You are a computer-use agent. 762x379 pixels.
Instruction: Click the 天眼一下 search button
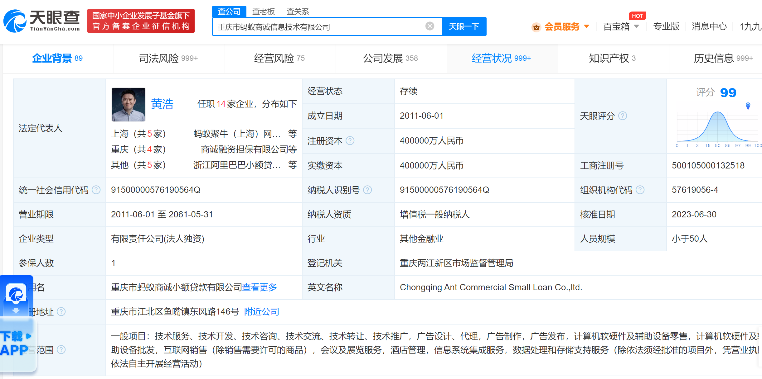464,26
